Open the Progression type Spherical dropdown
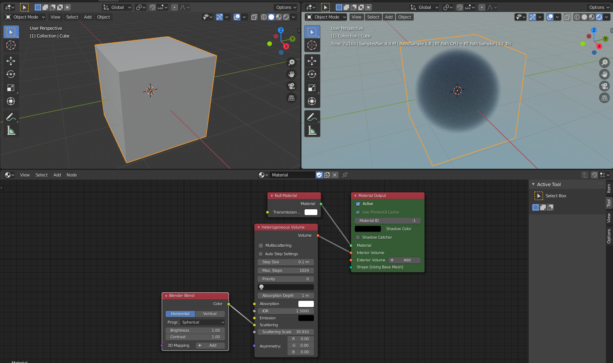This screenshot has width=613, height=363. [x=202, y=322]
